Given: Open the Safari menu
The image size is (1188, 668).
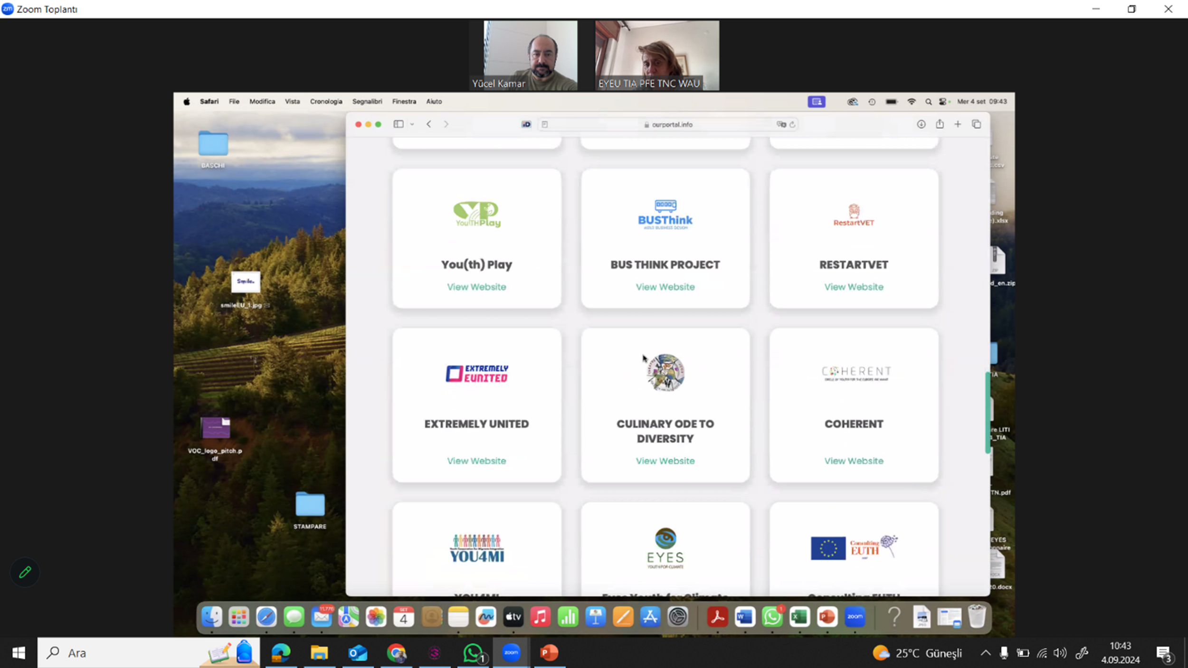Looking at the screenshot, I should click(x=209, y=102).
